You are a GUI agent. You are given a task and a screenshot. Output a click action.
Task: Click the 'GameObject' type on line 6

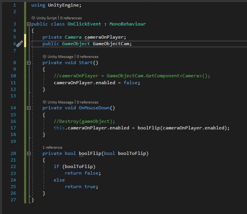click(76, 44)
